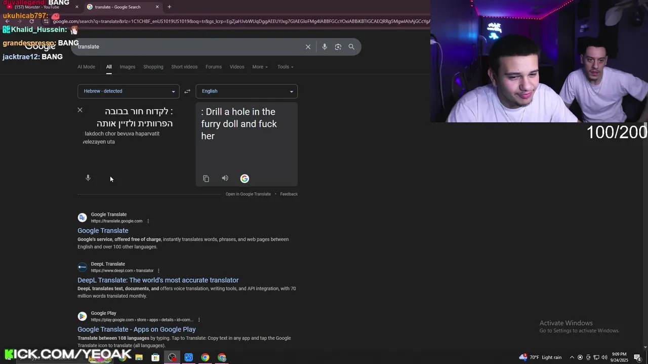The width and height of the screenshot is (648, 364).
Task: Activate translate-by-voice microphone under source text
Action: click(88, 178)
